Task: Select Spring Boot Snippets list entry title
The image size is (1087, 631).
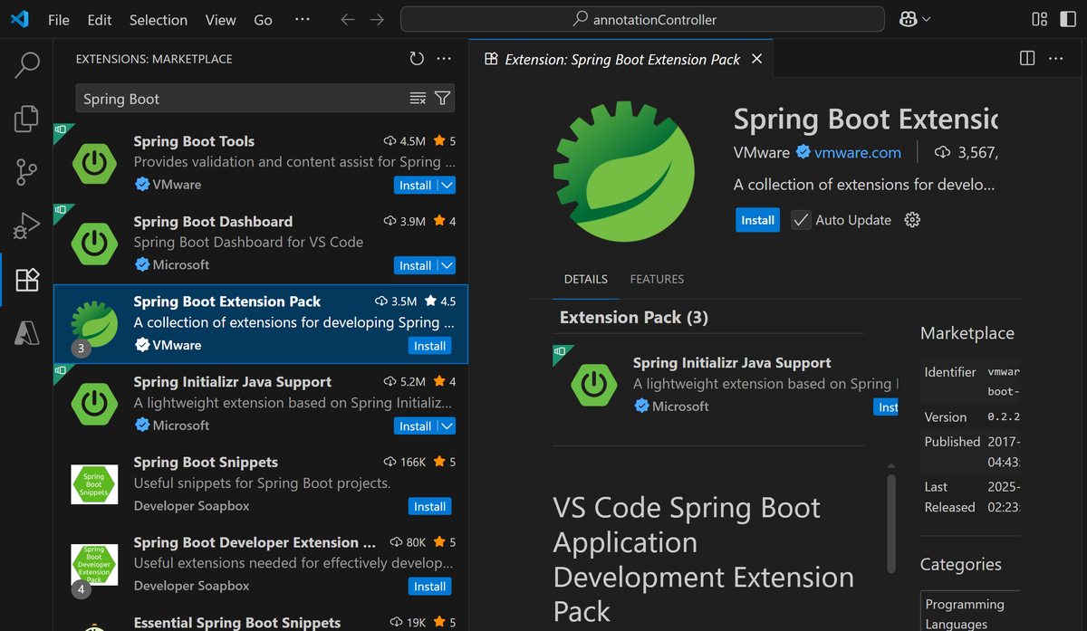Action: pyautogui.click(x=206, y=462)
